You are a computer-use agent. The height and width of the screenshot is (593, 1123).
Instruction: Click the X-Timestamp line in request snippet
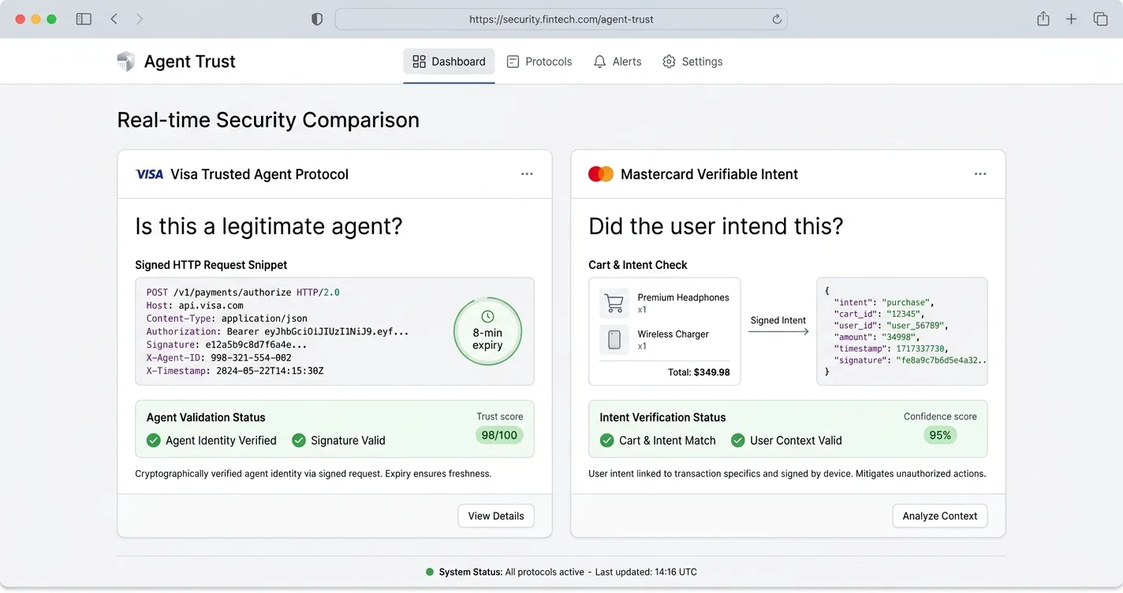pyautogui.click(x=235, y=371)
